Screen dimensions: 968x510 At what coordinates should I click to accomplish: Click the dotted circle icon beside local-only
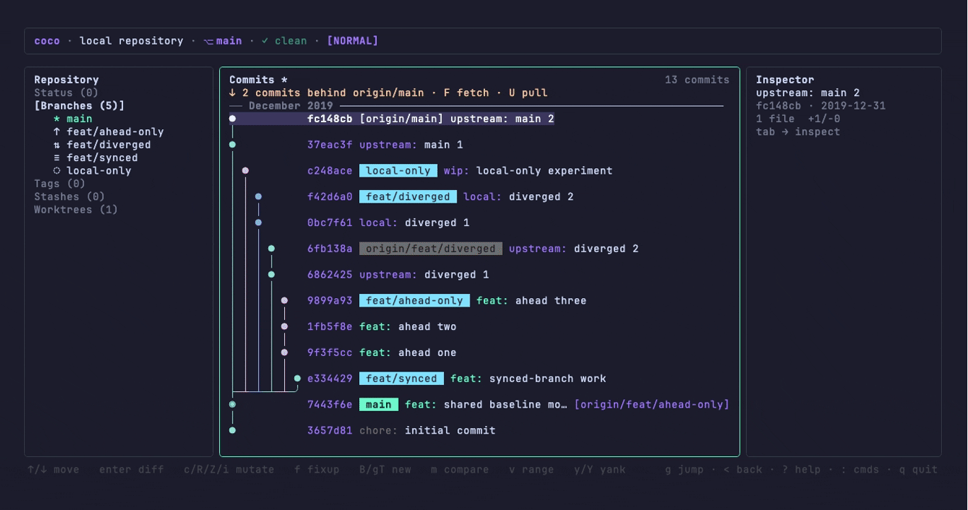57,171
